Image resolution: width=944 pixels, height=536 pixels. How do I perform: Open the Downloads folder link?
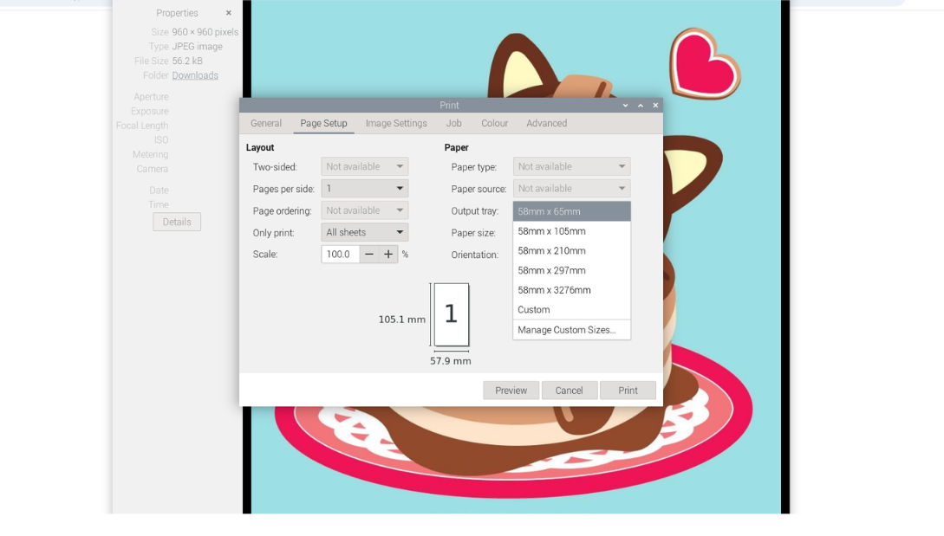[195, 75]
